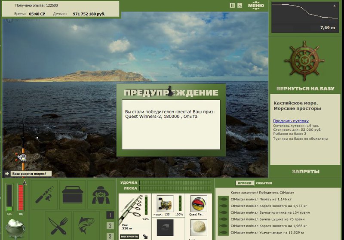Click the ЛЕСКА tension bar
The width and height of the screenshot is (344, 240).
tap(175, 188)
